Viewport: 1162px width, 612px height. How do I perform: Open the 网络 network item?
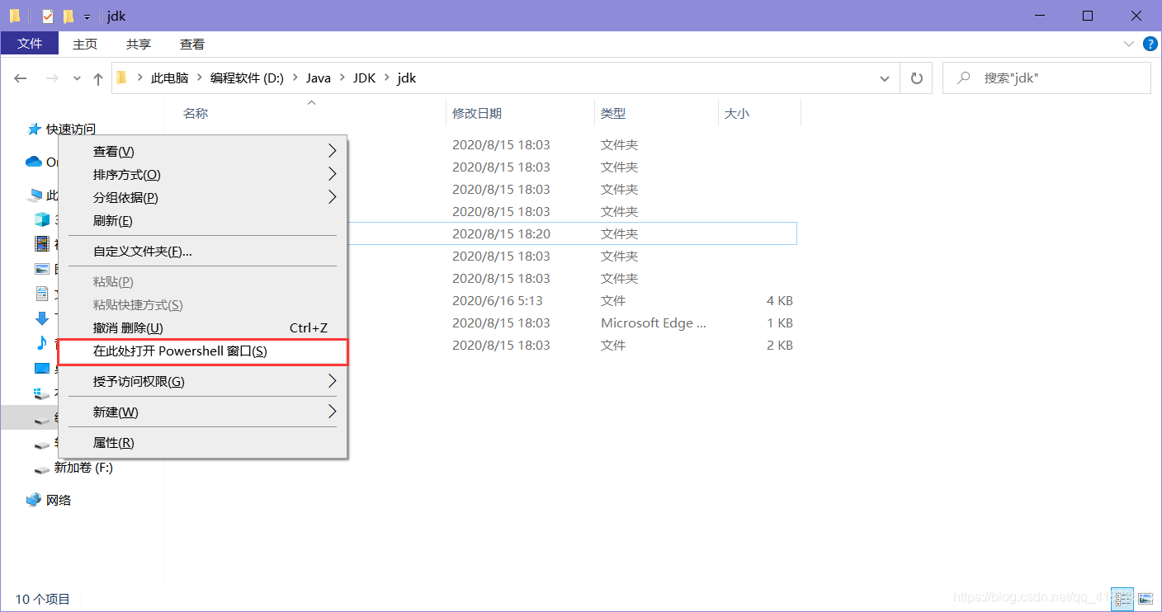click(x=49, y=500)
